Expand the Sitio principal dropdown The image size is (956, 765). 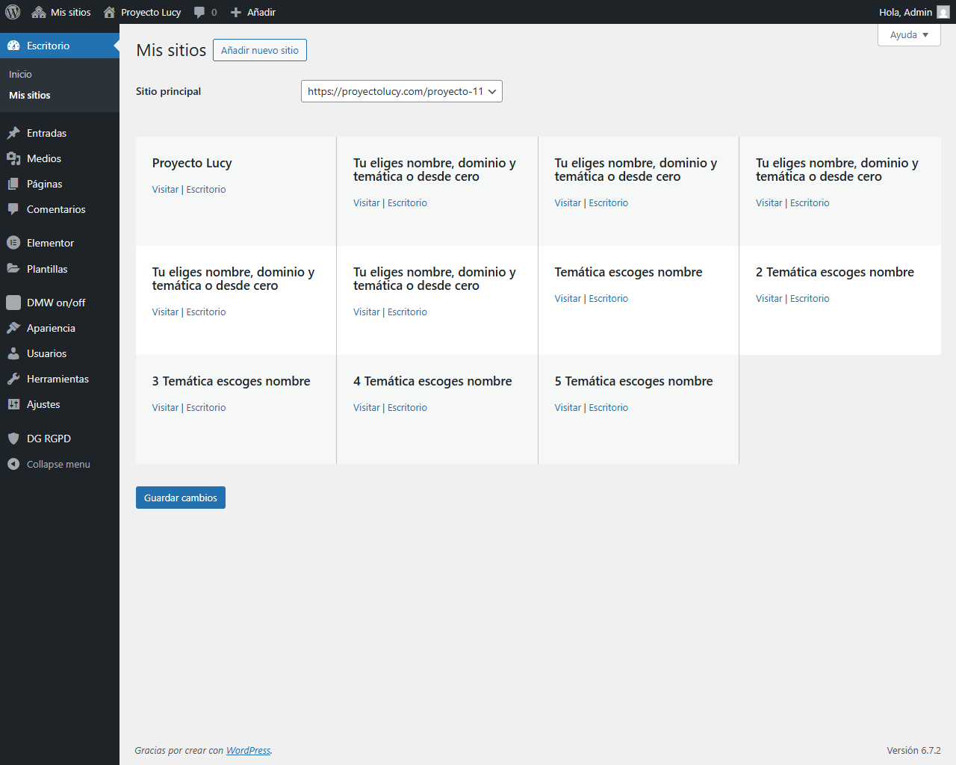[x=401, y=91]
